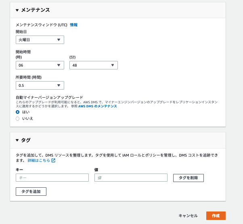Open the 情報 link for maintenance window
Viewport: 243px width, 224px height.
pyautogui.click(x=73, y=25)
